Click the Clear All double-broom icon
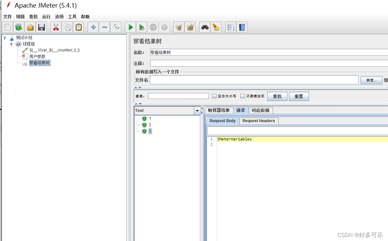388x241 pixels. tap(190, 27)
